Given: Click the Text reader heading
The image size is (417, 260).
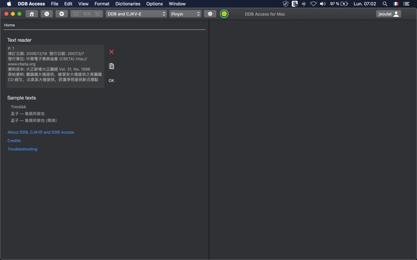Looking at the screenshot, I should (19, 40).
